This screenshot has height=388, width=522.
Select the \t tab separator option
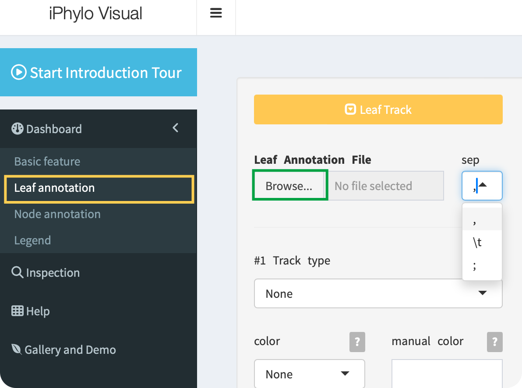click(x=482, y=242)
